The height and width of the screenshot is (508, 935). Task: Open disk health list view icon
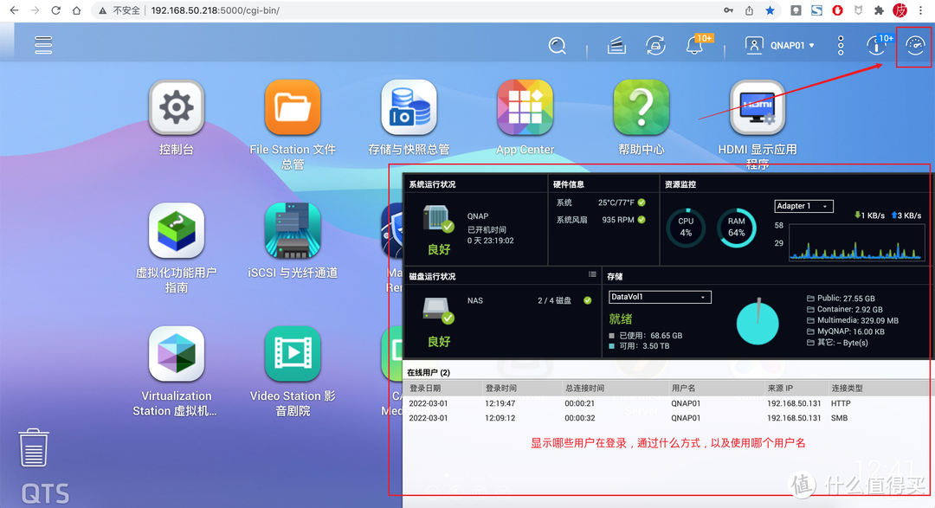click(x=592, y=274)
